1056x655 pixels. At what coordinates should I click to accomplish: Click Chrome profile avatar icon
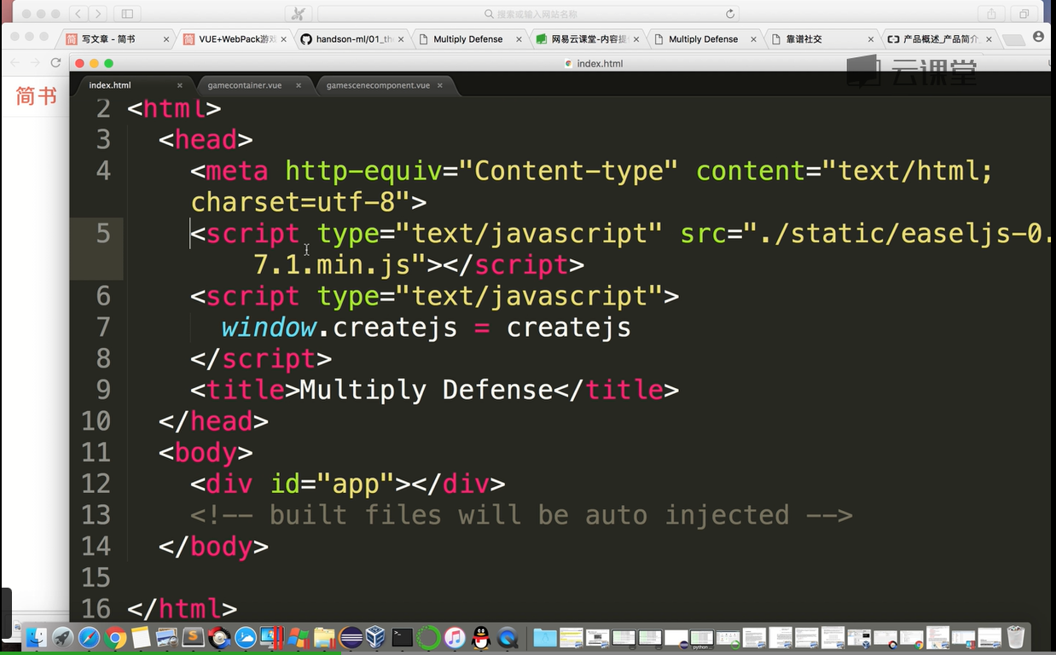click(1038, 38)
